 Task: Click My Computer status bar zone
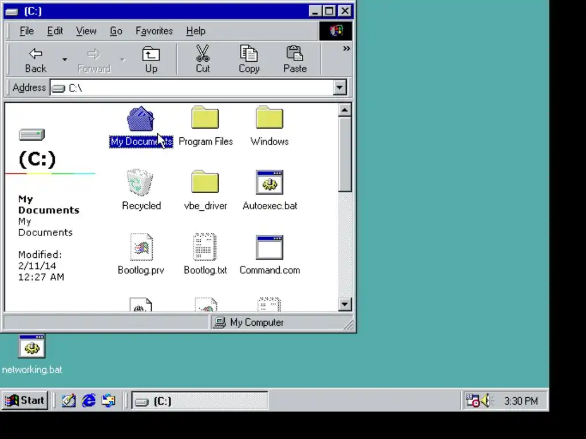pyautogui.click(x=280, y=322)
